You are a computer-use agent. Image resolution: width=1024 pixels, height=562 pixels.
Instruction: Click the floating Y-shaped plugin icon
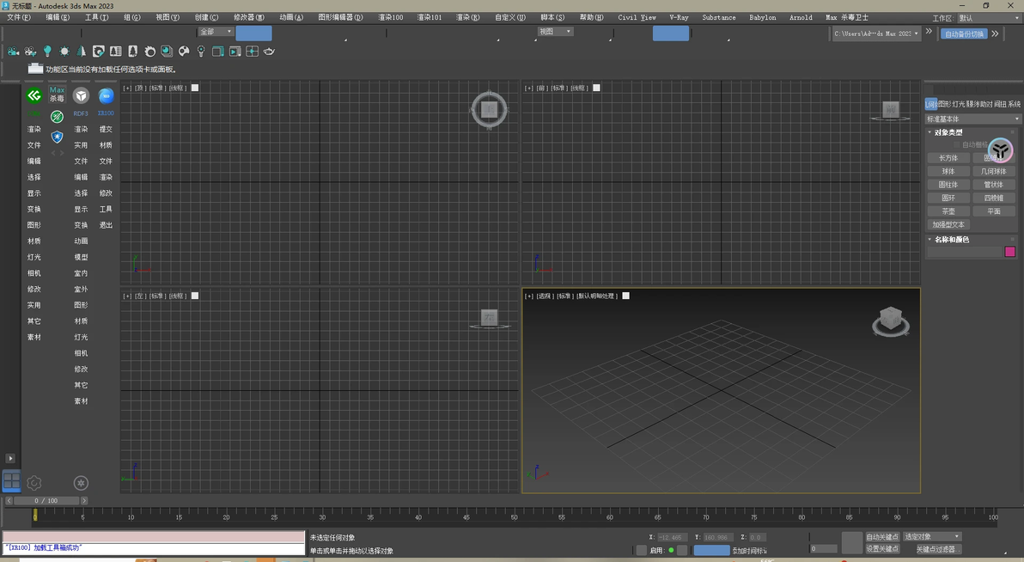tap(1000, 150)
